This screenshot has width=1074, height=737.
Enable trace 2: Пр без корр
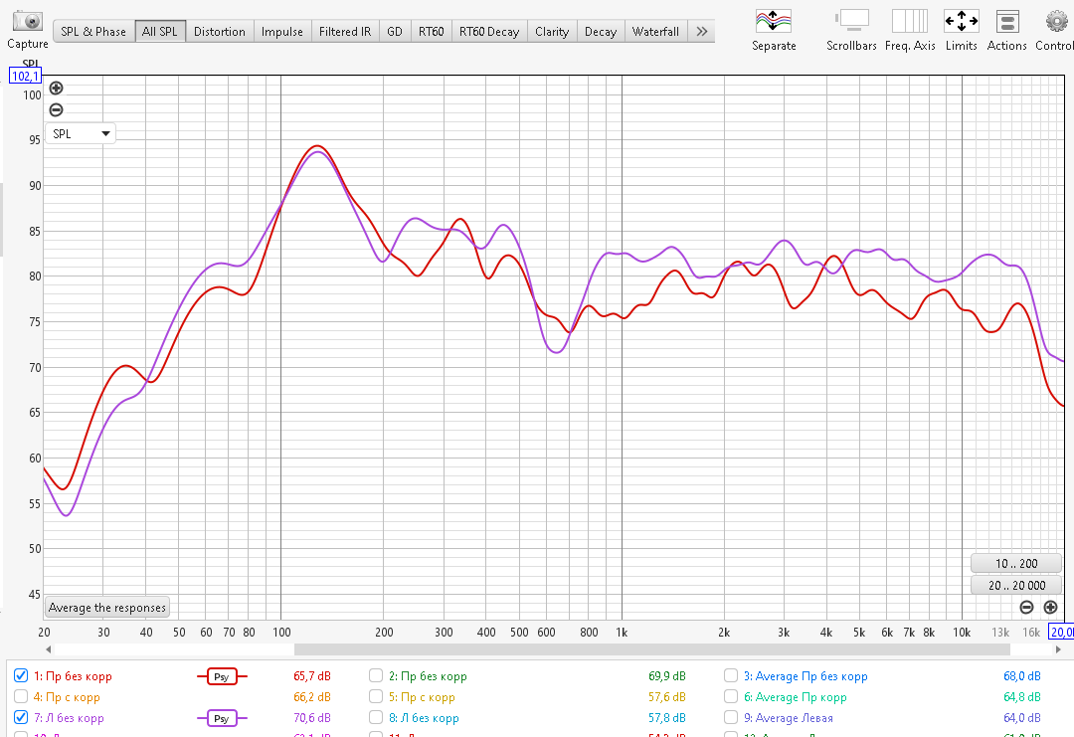376,676
